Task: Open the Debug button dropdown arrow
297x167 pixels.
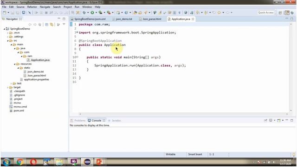Action: click(88, 13)
